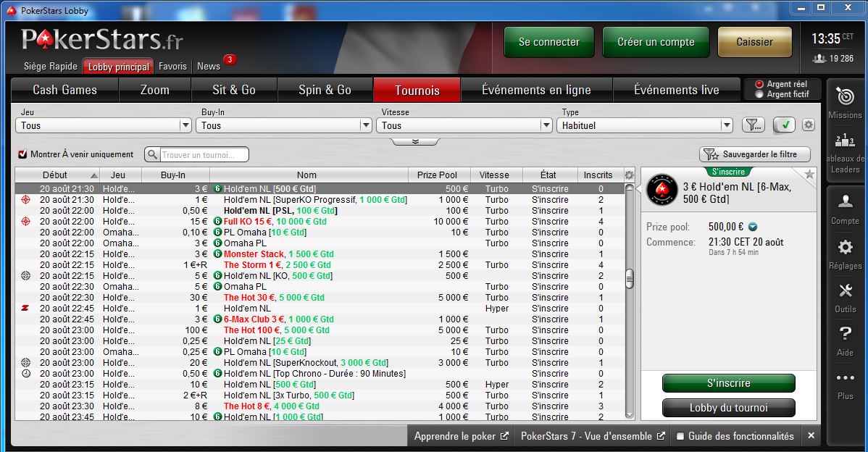This screenshot has width=868, height=452.
Task: Sort tournaments by the Début column
Action: (57, 175)
